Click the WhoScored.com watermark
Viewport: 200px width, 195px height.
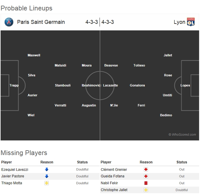pyautogui.click(x=182, y=134)
